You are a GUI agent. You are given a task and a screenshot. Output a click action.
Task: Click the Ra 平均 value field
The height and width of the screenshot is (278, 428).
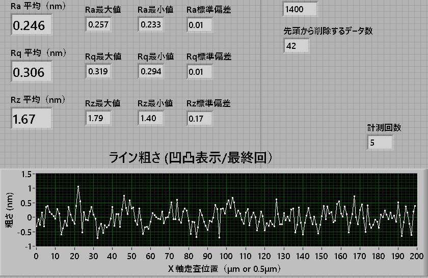pos(31,25)
